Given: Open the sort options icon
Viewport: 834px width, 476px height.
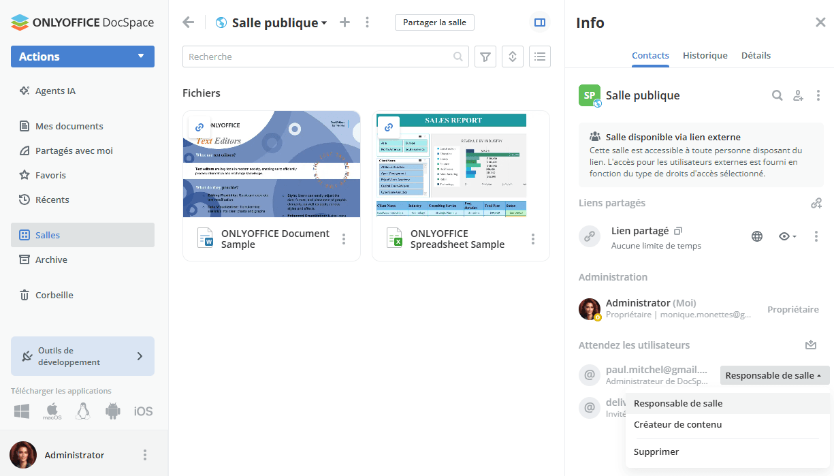Looking at the screenshot, I should 513,57.
